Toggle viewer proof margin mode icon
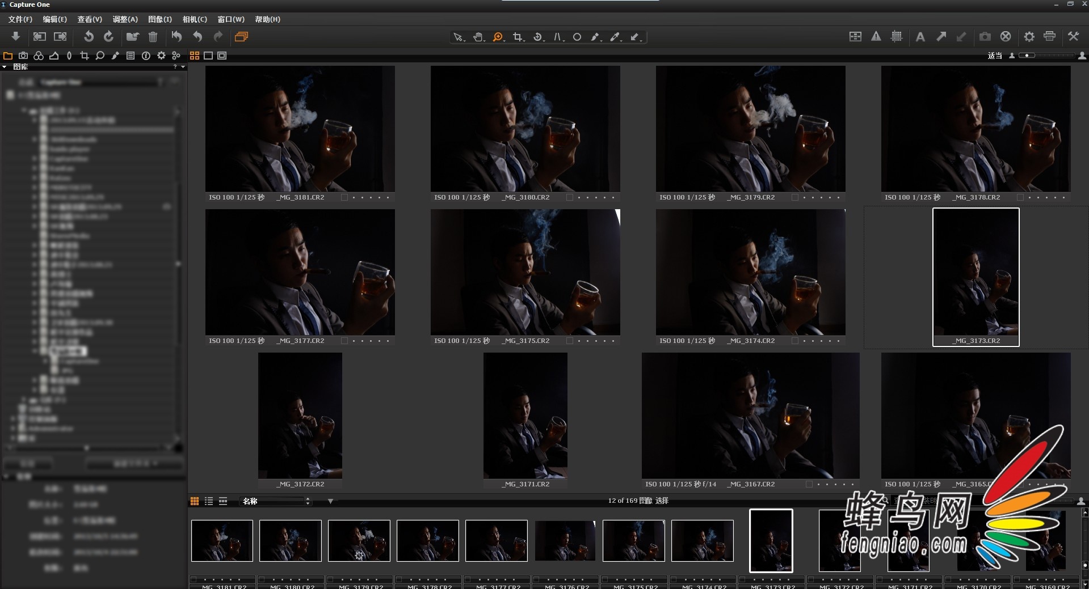The width and height of the screenshot is (1089, 589). [x=222, y=56]
